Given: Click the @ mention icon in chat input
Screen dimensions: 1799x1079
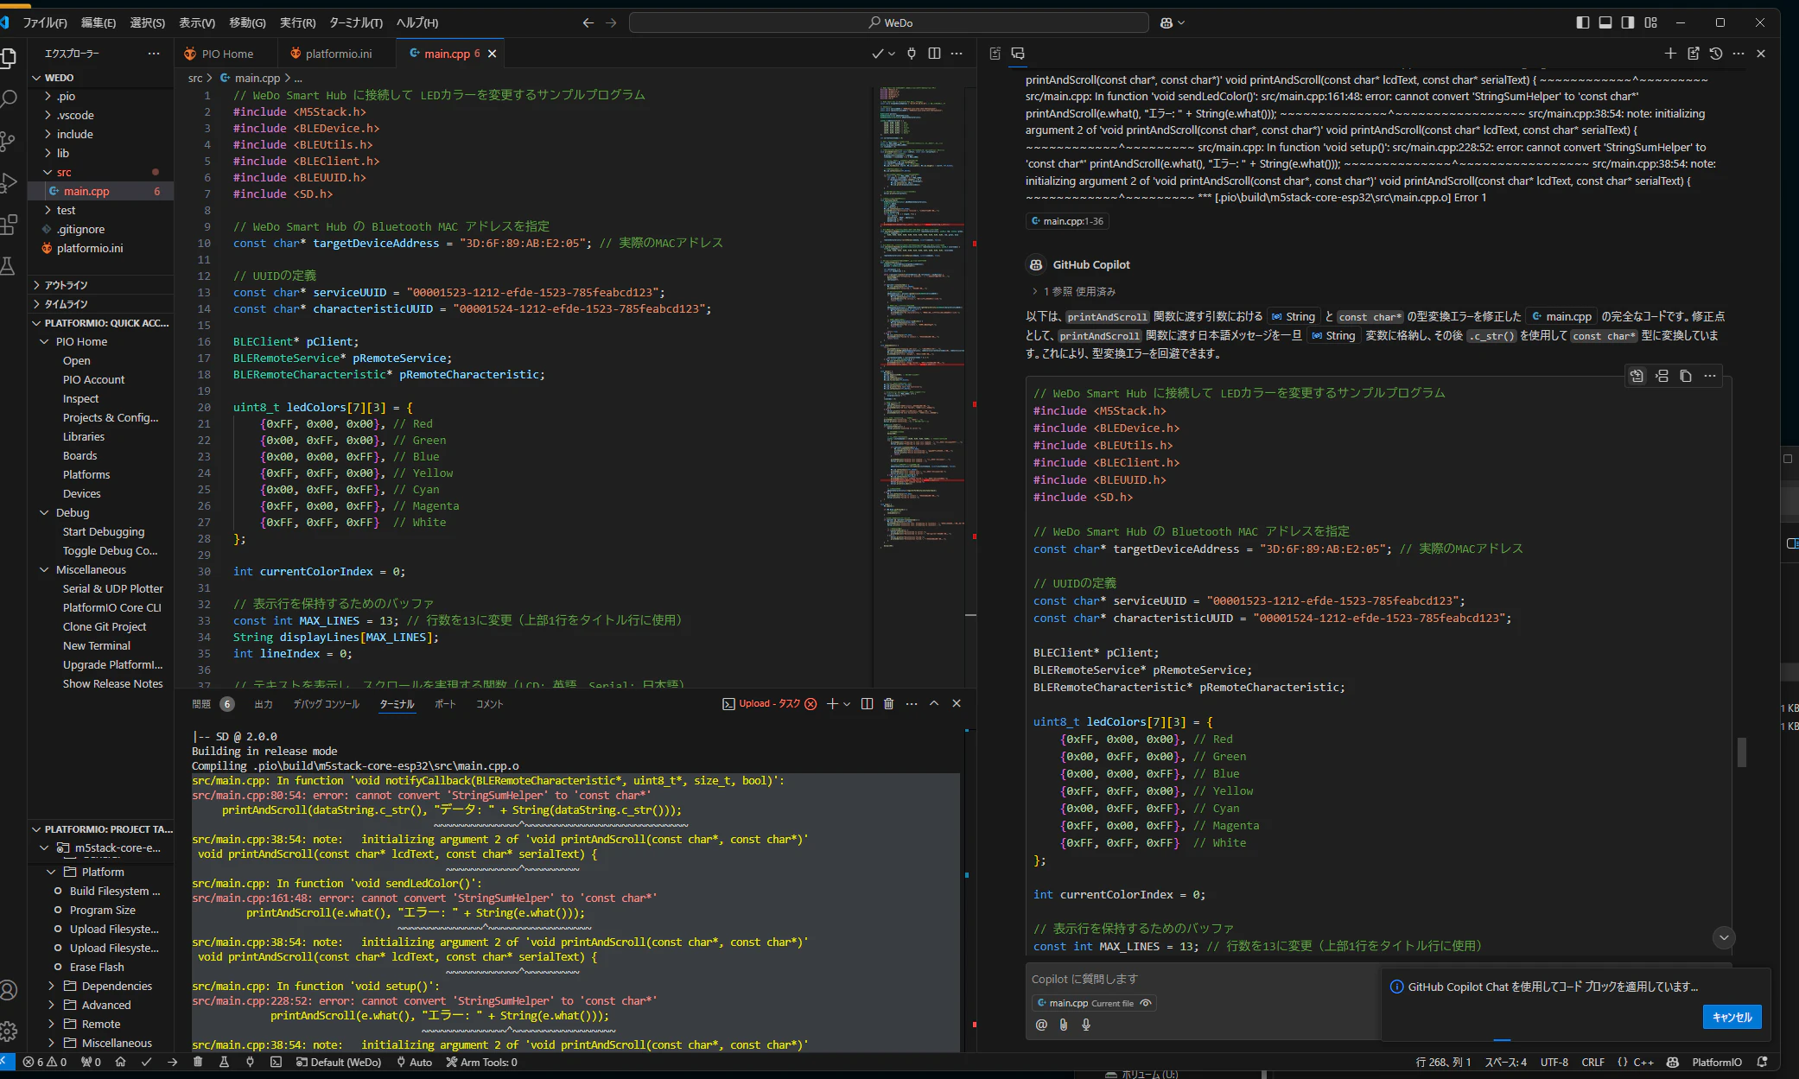Looking at the screenshot, I should (1041, 1025).
